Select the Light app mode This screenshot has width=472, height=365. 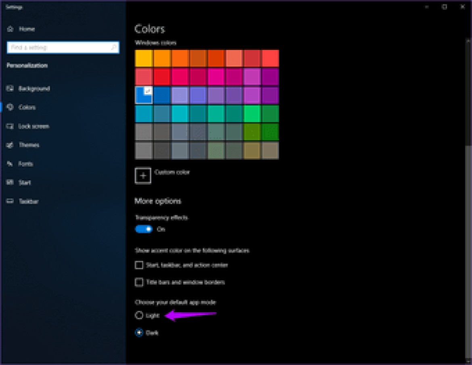point(139,315)
